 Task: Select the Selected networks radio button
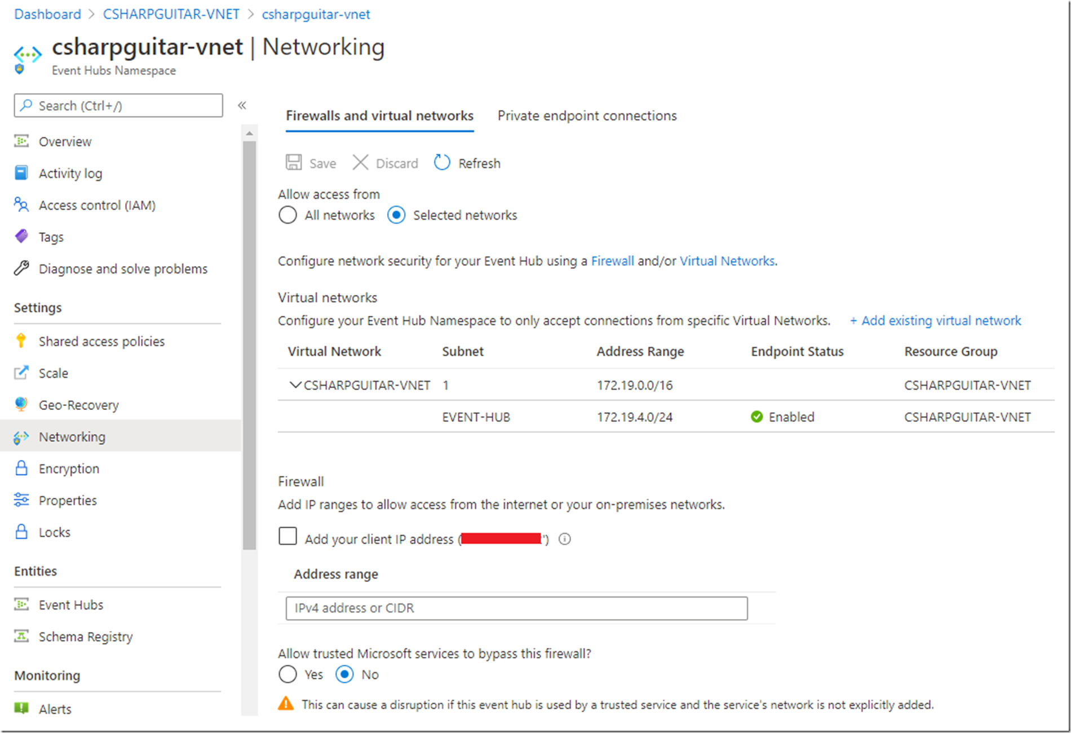(396, 215)
